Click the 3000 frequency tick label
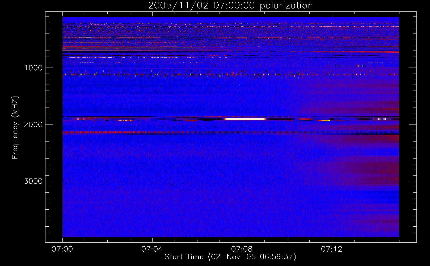 click(x=33, y=181)
